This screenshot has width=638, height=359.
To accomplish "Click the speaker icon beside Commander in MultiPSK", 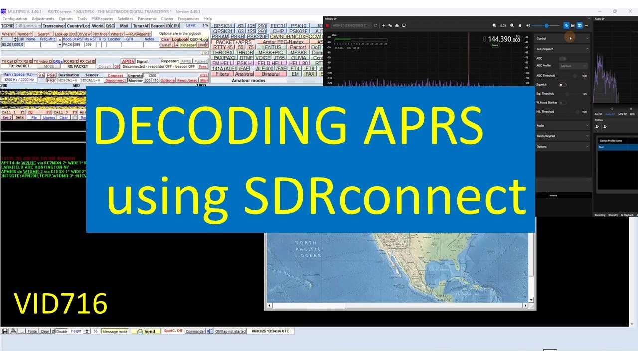I will point(210,331).
